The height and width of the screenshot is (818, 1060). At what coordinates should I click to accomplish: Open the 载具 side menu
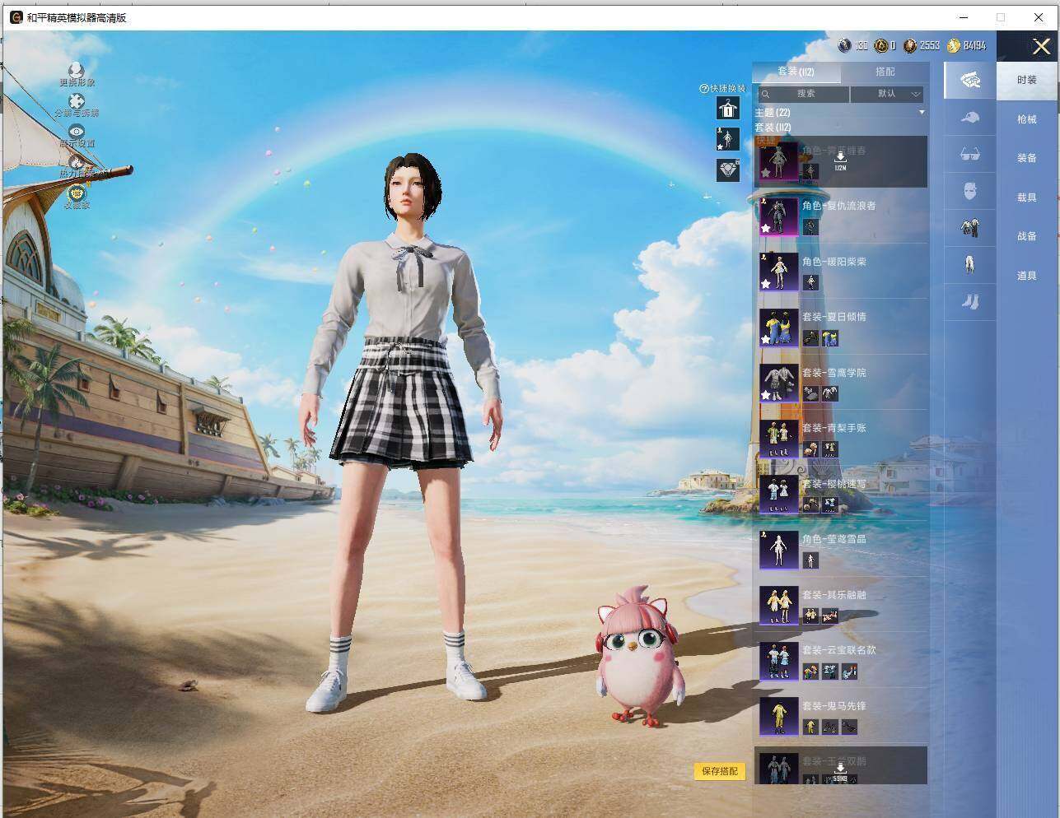[1027, 198]
